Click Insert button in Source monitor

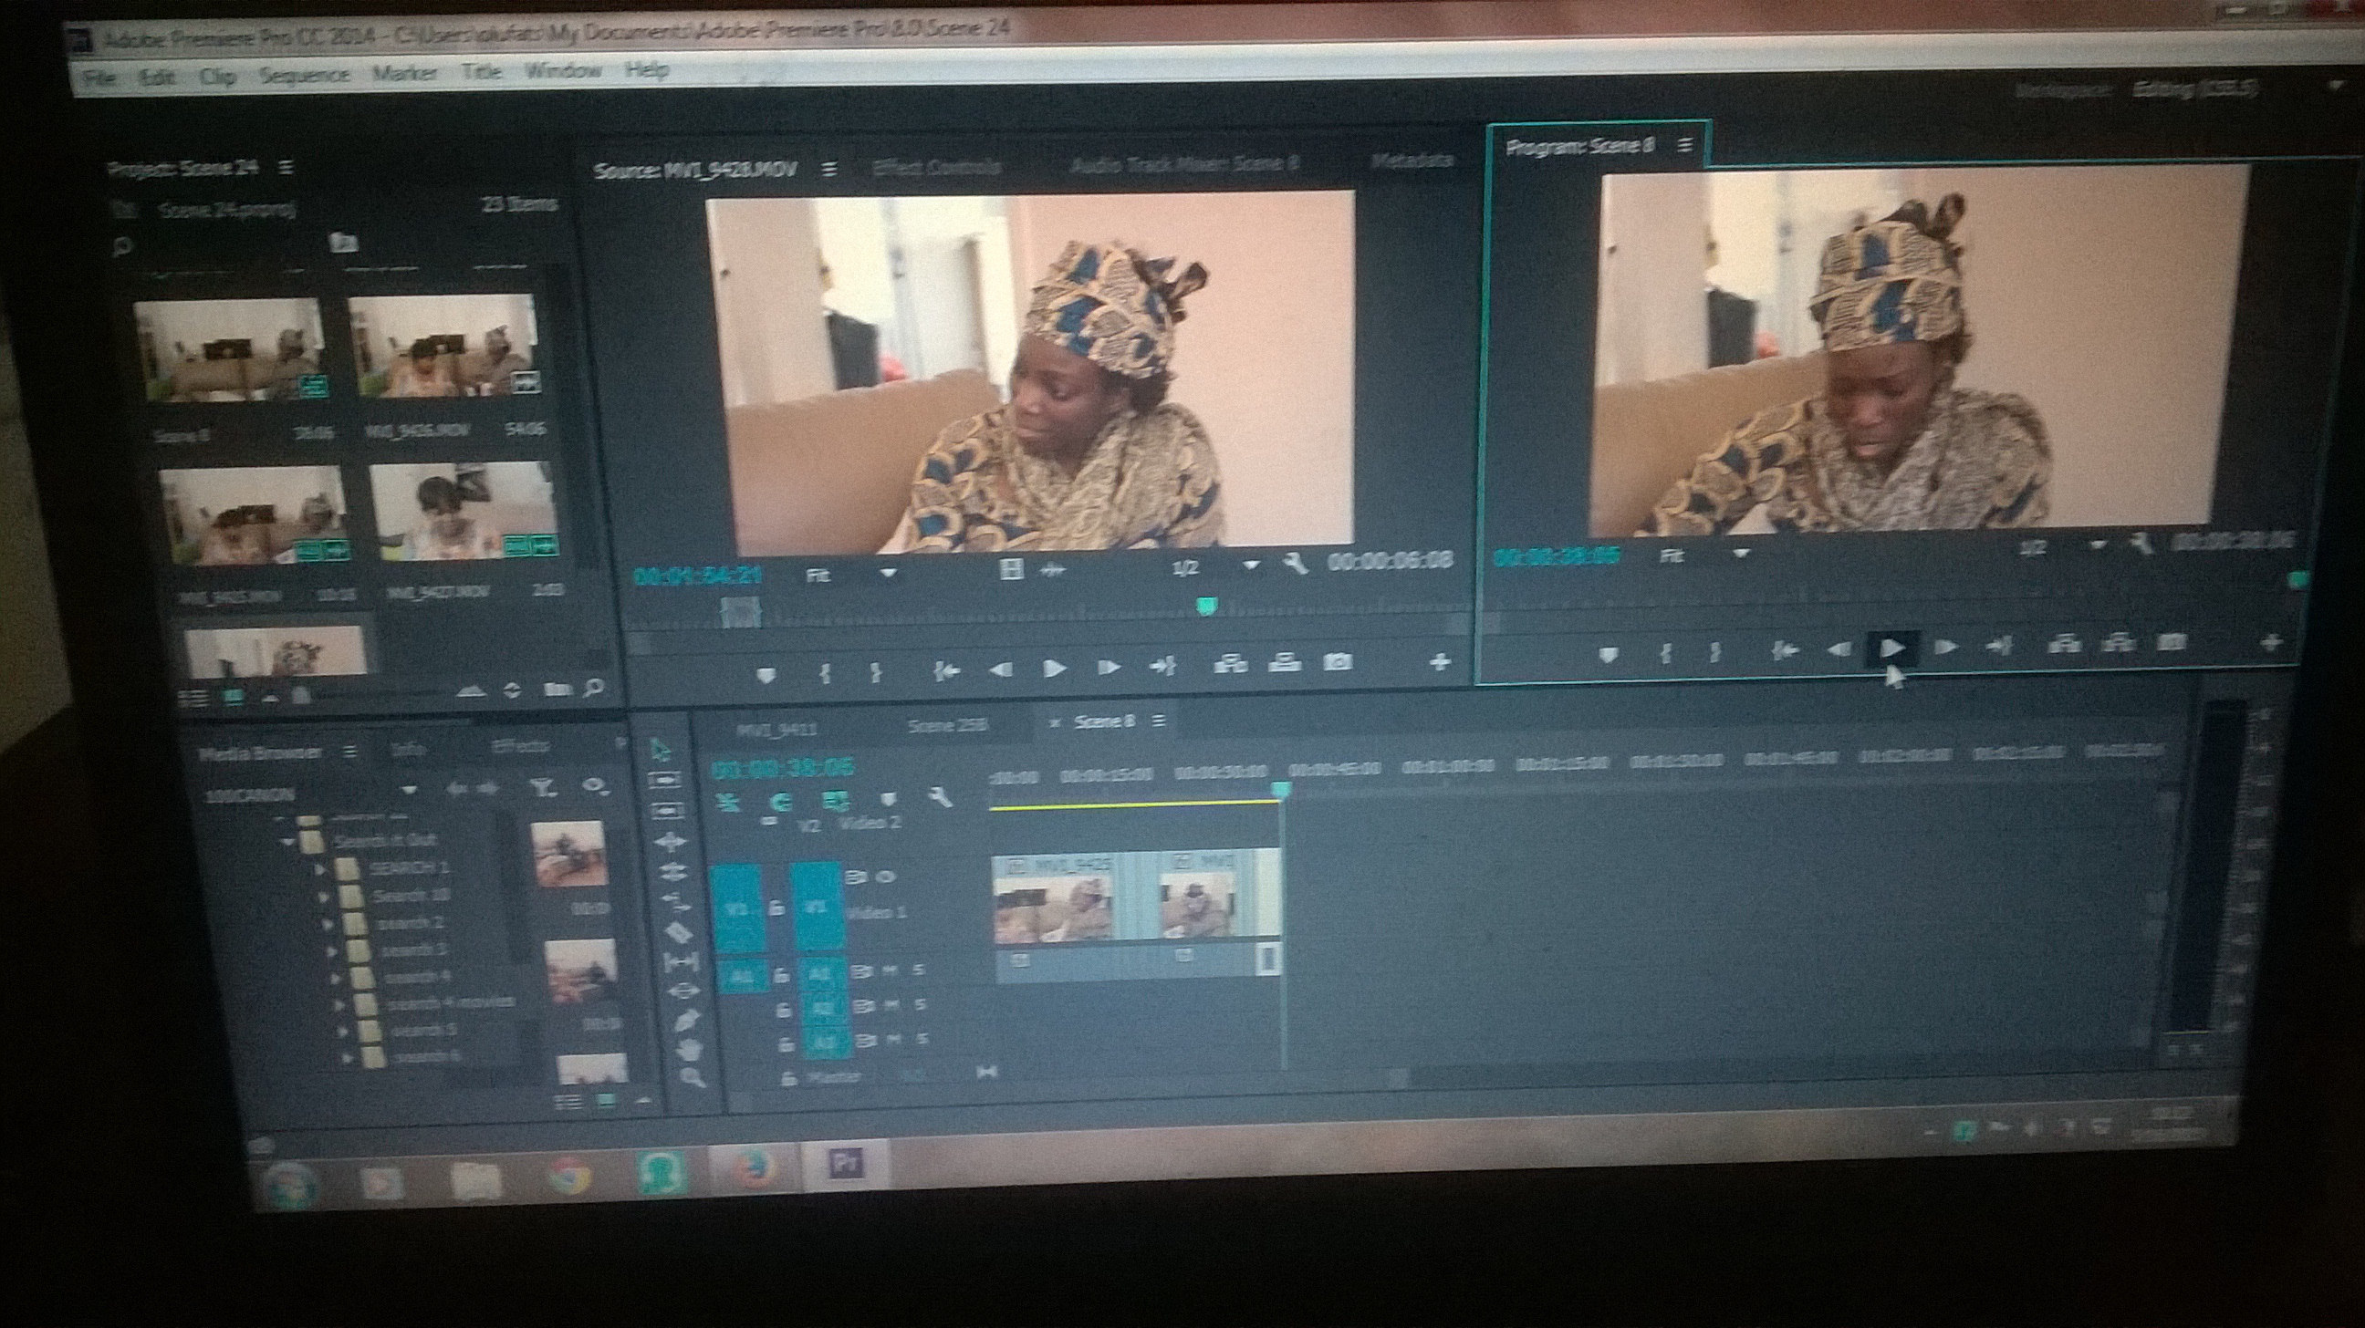click(1229, 662)
